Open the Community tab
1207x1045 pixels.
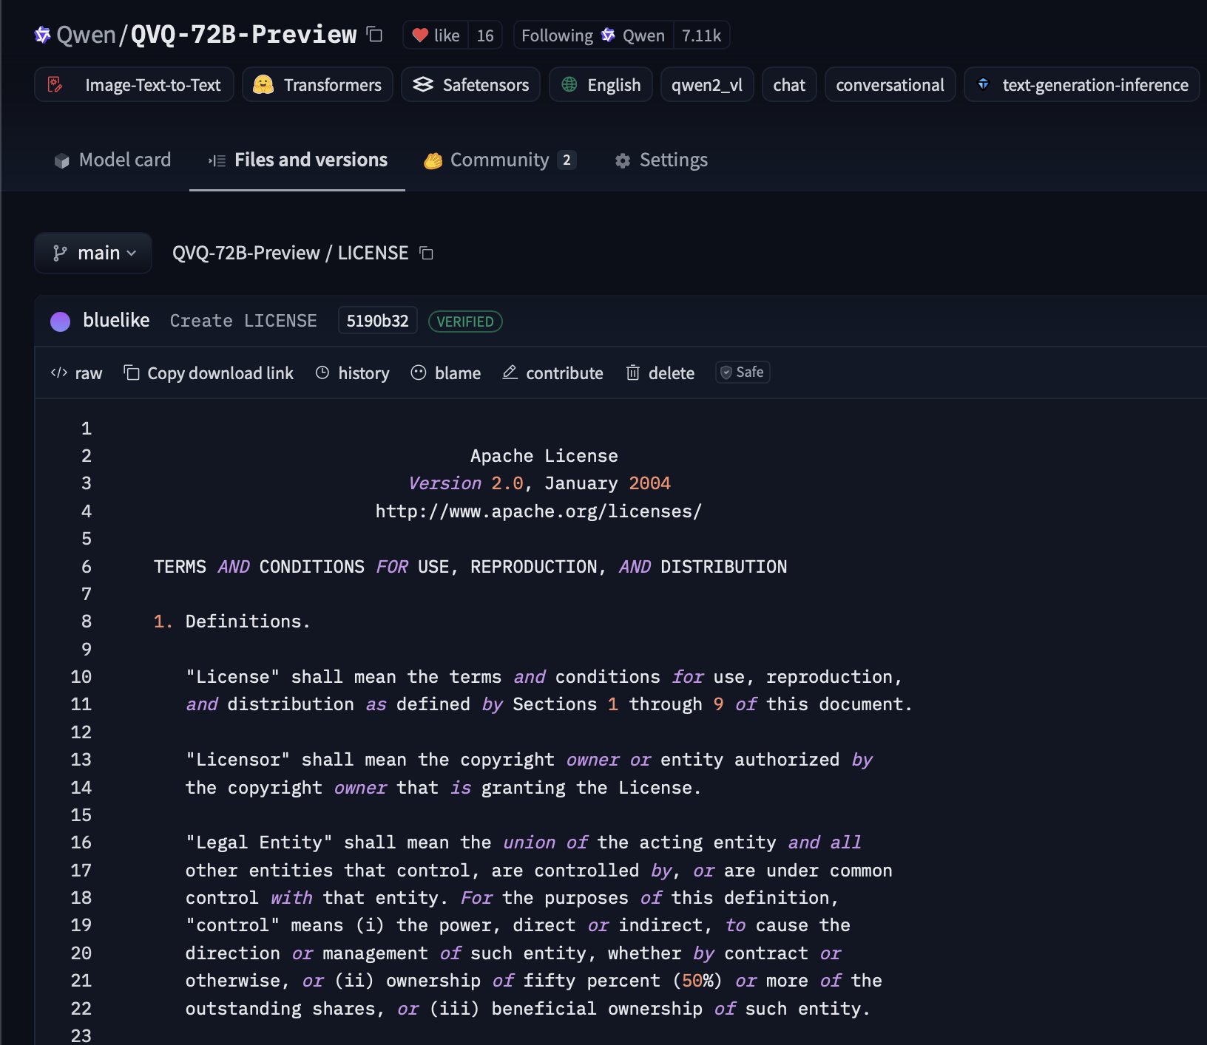500,160
